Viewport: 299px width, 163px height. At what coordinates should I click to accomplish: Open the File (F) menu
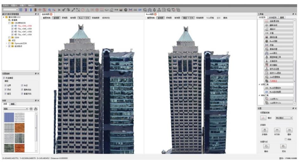5,5
